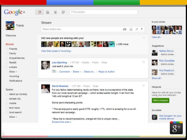Open options menu on Liza Sperling's post

144,62
